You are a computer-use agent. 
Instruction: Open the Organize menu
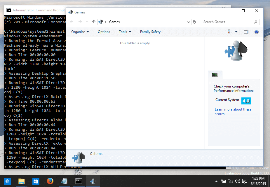pos(80,32)
